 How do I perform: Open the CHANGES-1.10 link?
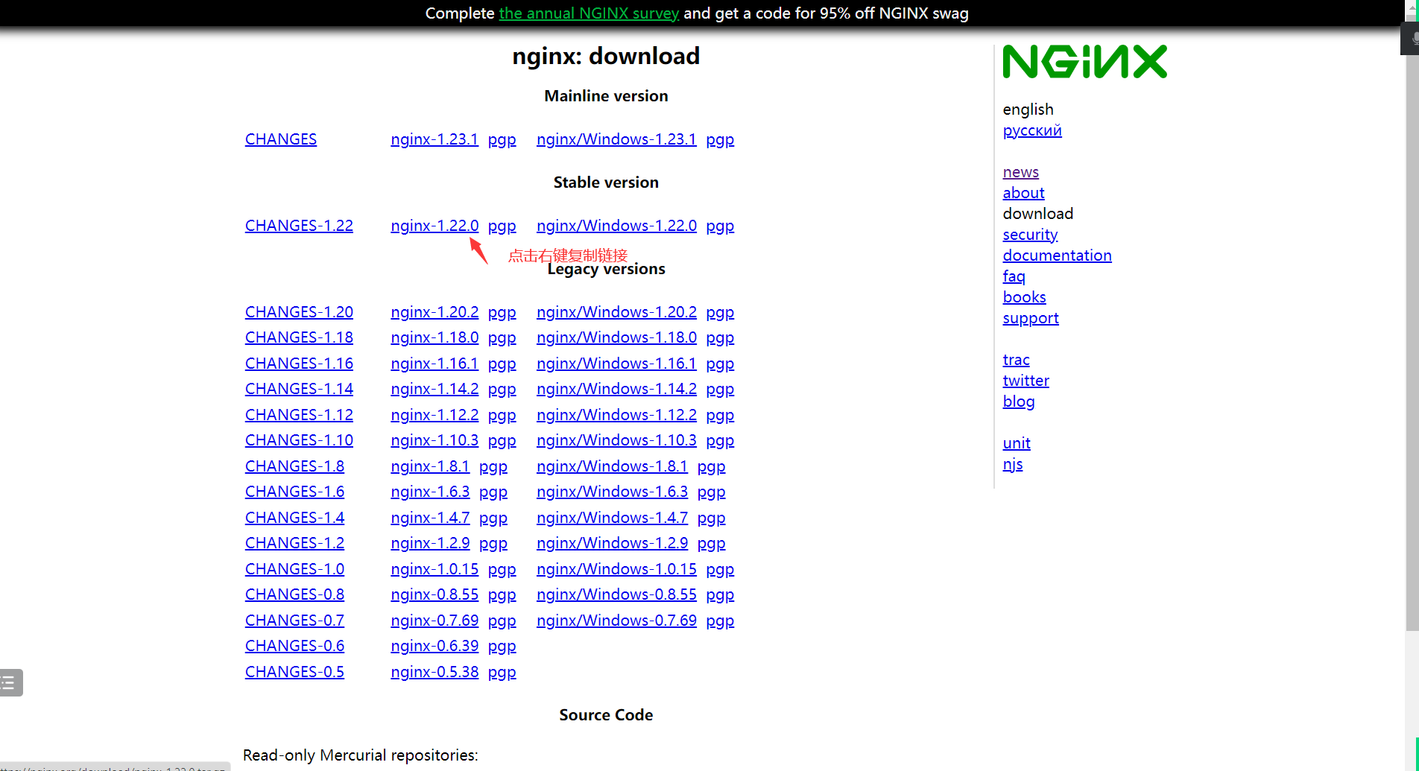pyautogui.click(x=299, y=440)
